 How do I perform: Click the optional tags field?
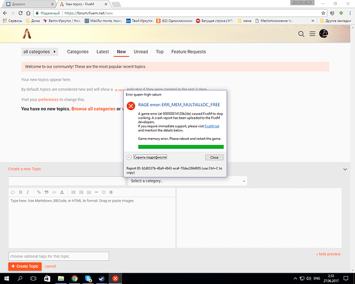click(x=59, y=256)
